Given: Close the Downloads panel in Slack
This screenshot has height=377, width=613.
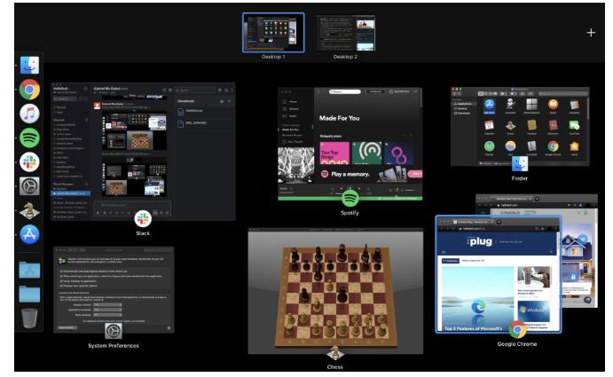Looking at the screenshot, I should point(230,101).
